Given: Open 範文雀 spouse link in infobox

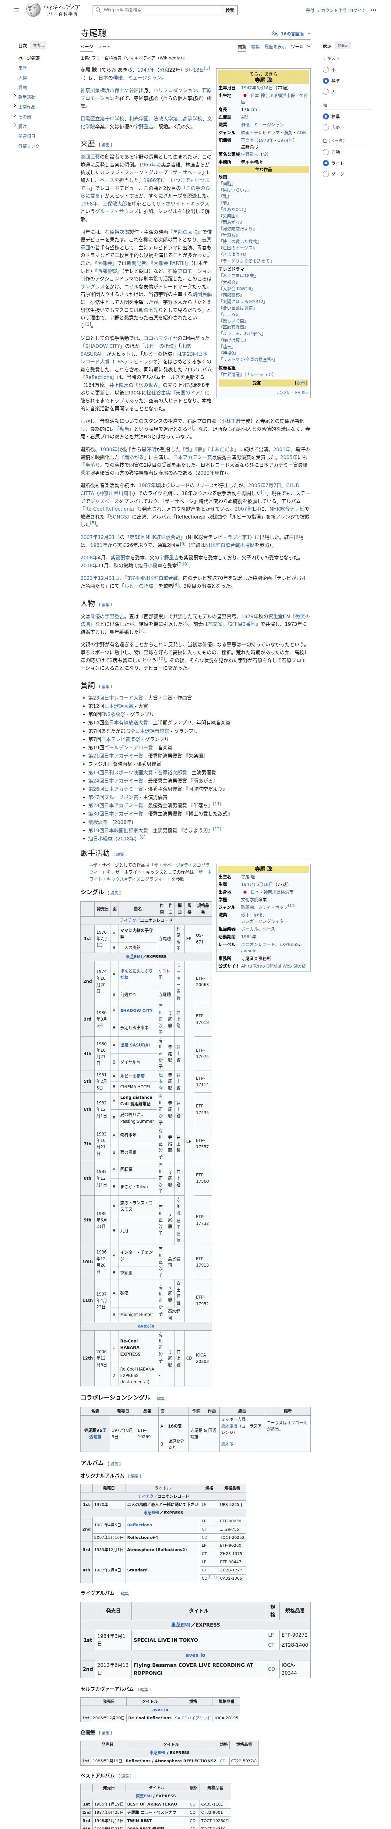Looking at the screenshot, I should click(248, 141).
